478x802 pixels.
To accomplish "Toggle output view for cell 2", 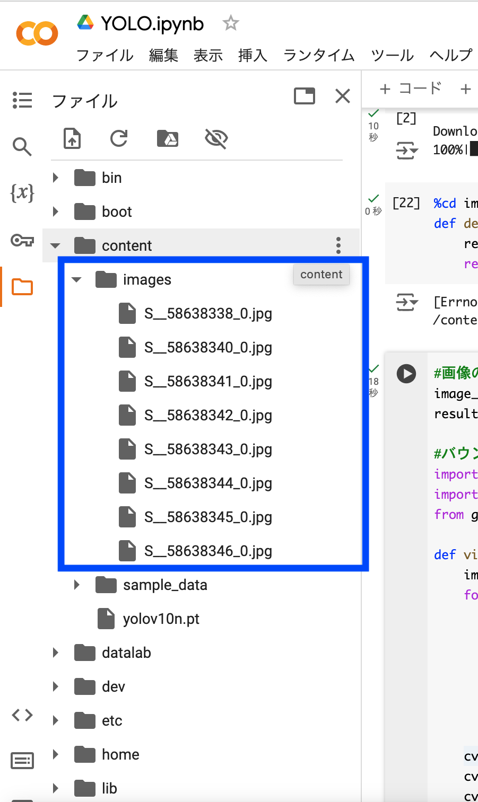I will click(x=407, y=152).
